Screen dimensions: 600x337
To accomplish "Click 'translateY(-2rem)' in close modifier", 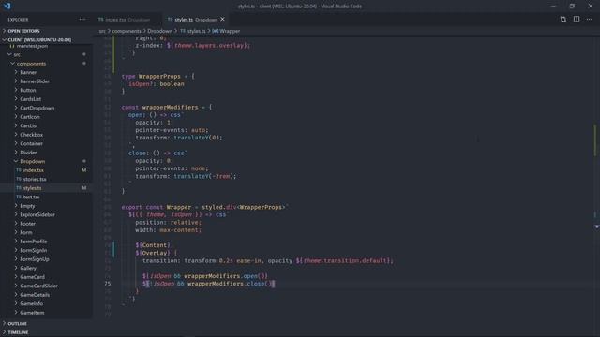I will [x=202, y=177].
